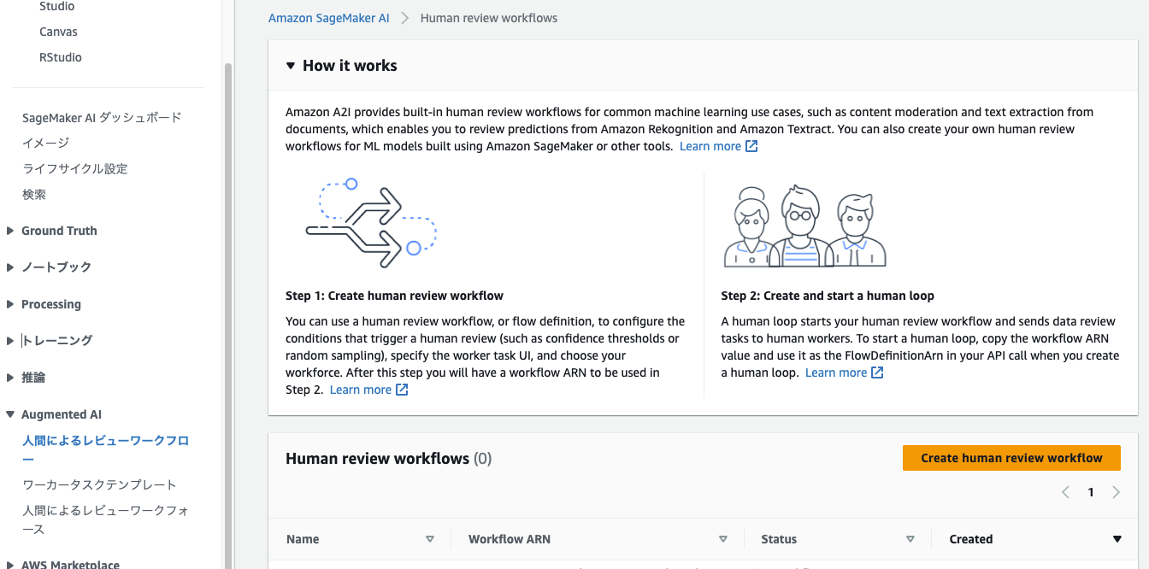Open SageMaker AI ダッシュボード
The height and width of the screenshot is (569, 1149).
pos(102,117)
